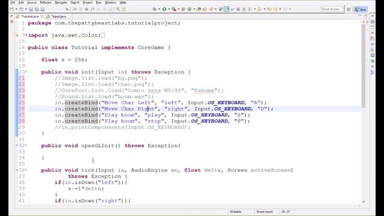
Task: Open the Refactor menu
Action: coord(46,2)
